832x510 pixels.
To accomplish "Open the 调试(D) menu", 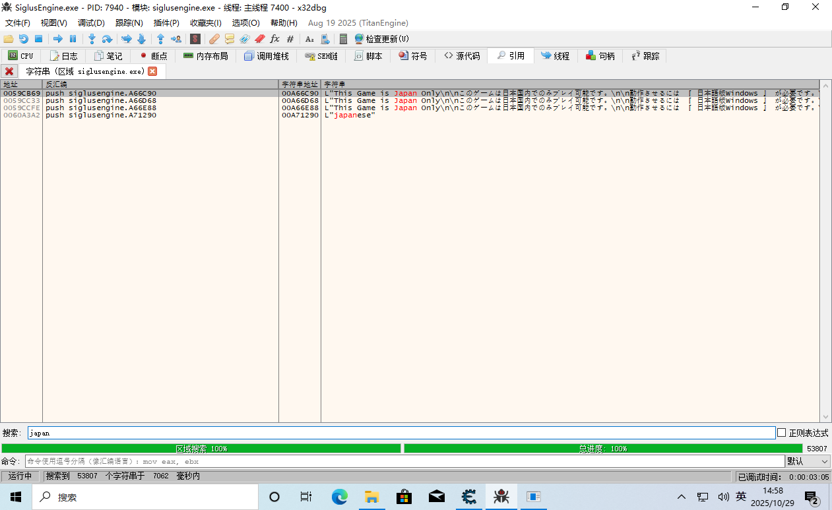I will [91, 23].
